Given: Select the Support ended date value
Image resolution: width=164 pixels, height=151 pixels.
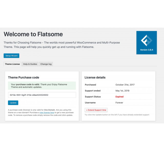Looking at the screenshot, I should coord(122,91).
